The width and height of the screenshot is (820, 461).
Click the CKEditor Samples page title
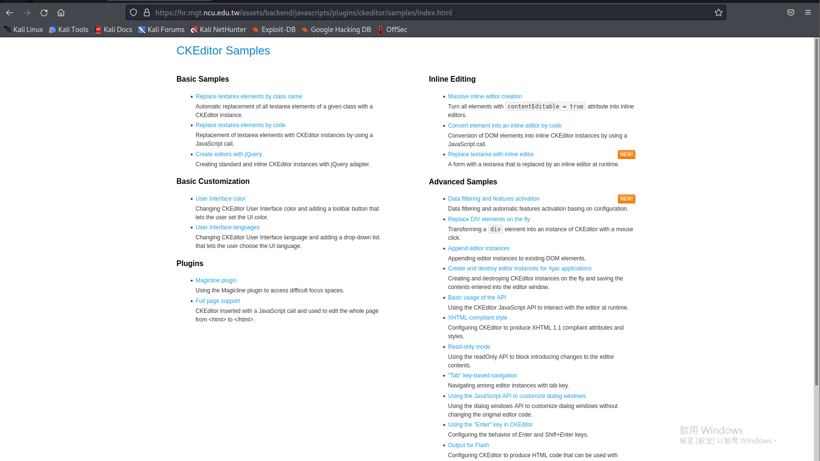click(x=223, y=51)
